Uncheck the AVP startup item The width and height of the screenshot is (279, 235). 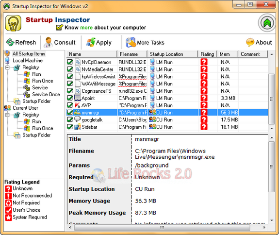(x=70, y=105)
